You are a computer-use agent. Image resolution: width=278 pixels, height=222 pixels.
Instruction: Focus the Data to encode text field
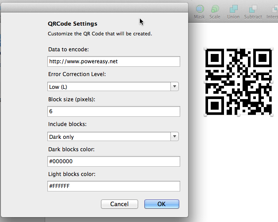point(113,61)
